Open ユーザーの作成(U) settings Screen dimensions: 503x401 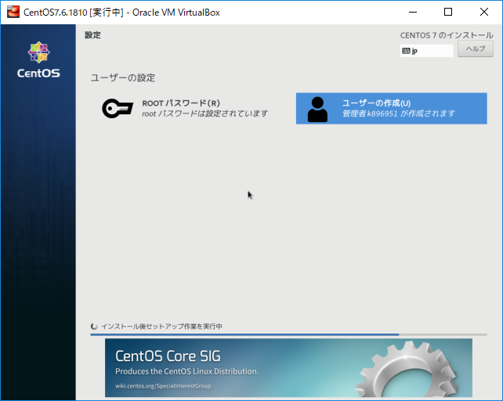tap(392, 108)
